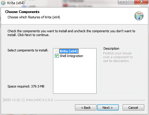149x115 pixels.
Task: Close the Krita setup window with X
Action: (141, 2)
